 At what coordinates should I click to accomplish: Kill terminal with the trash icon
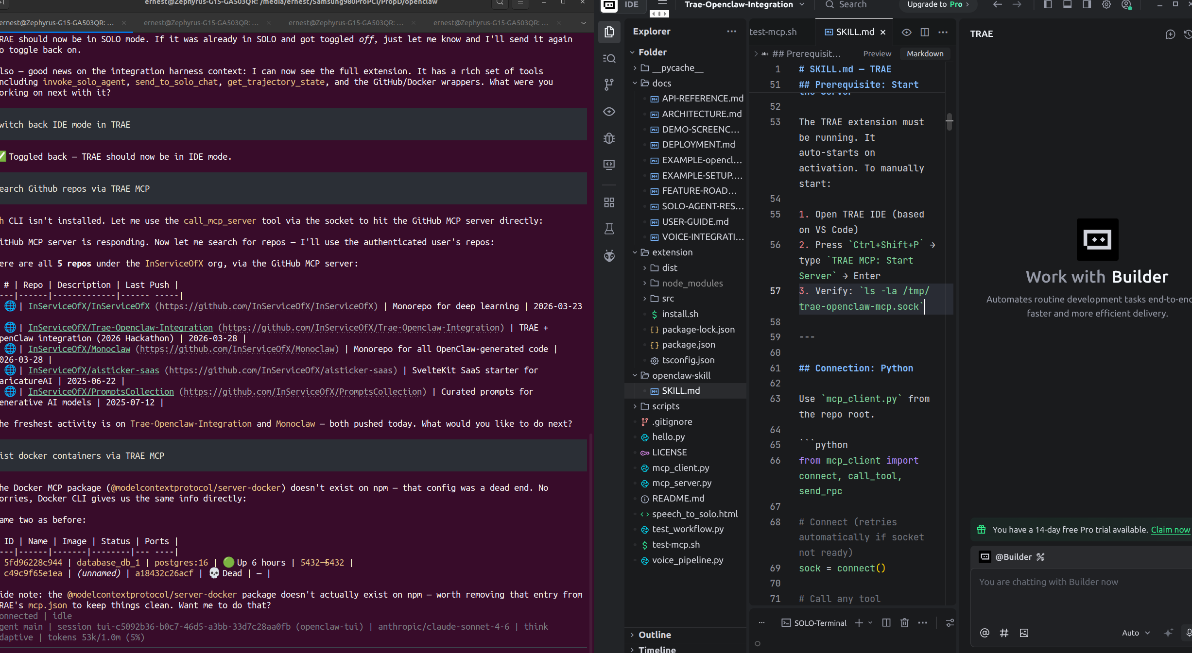[x=904, y=623]
